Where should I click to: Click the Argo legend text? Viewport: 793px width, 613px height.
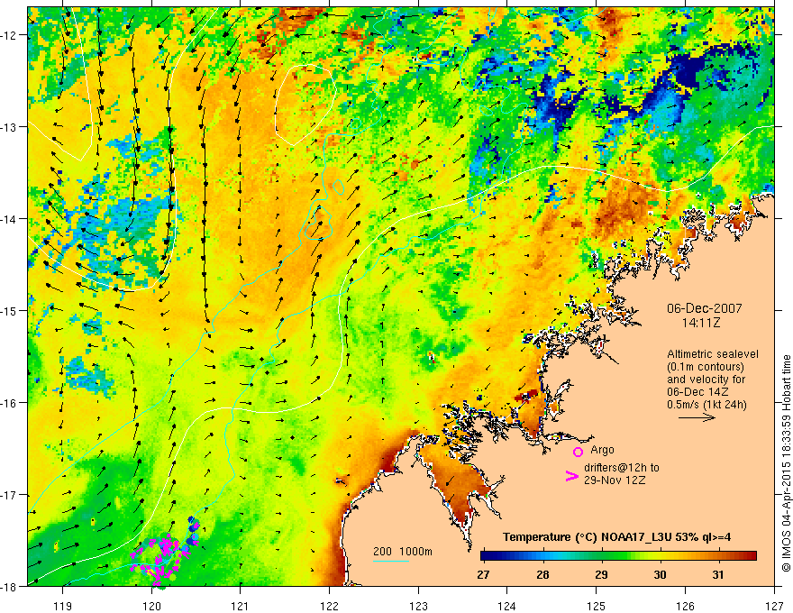coord(602,450)
